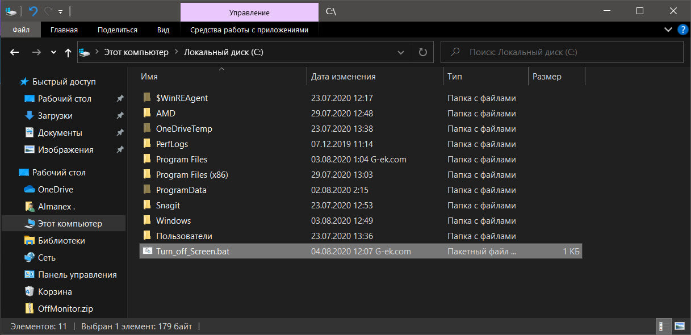Open the Recycle Bin (Корзина) in sidebar
691x335 pixels.
click(x=55, y=292)
